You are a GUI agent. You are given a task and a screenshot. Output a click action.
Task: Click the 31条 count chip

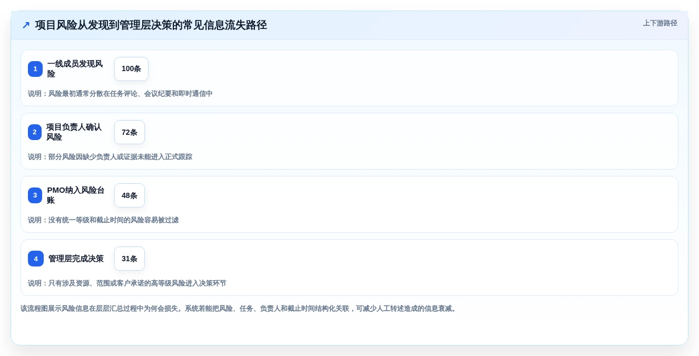pyautogui.click(x=130, y=259)
